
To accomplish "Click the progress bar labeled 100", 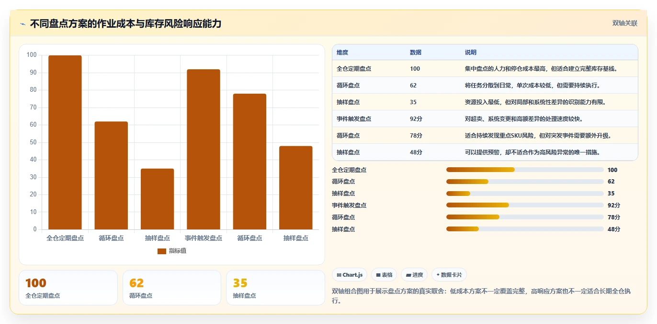I will (x=525, y=170).
